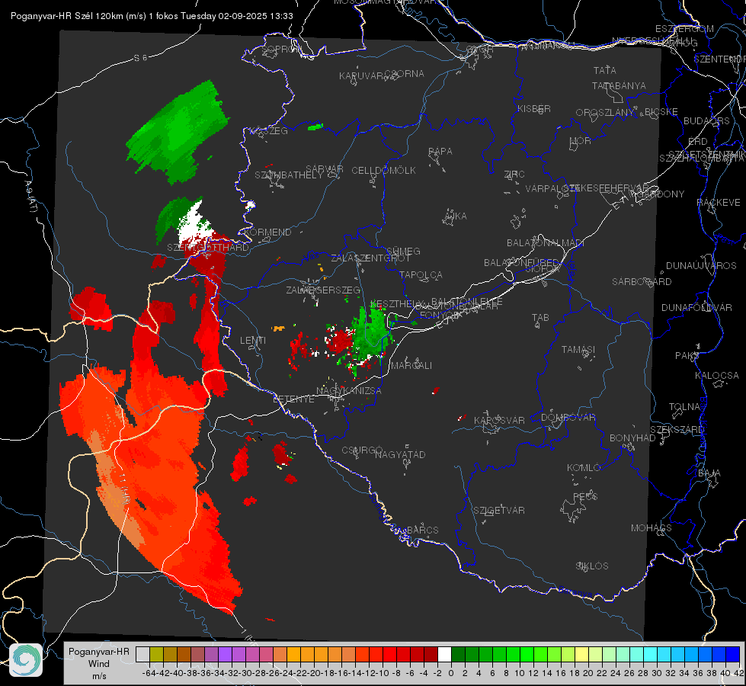The image size is (746, 686).
Task: Select the AJKA town label
Action: point(456,216)
